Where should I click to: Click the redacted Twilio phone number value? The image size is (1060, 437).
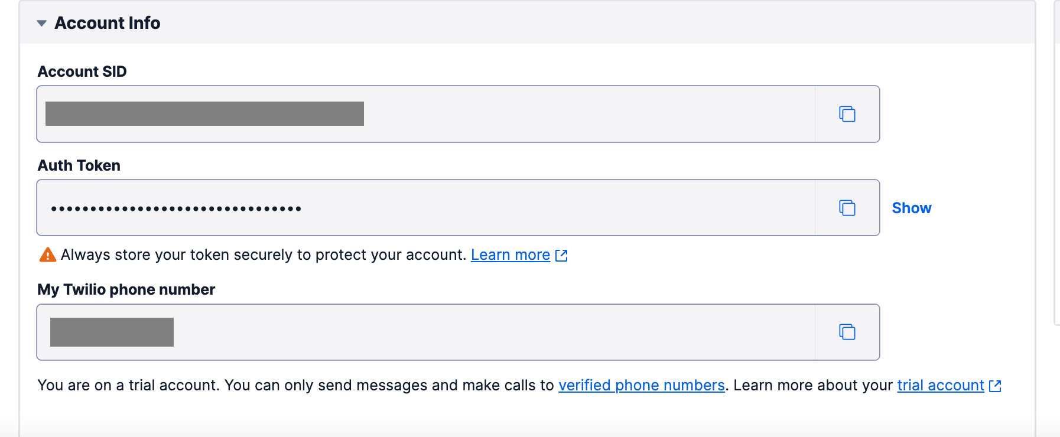112,332
